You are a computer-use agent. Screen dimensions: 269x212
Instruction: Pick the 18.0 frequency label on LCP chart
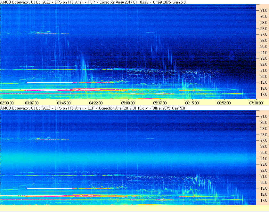coord(264,194)
